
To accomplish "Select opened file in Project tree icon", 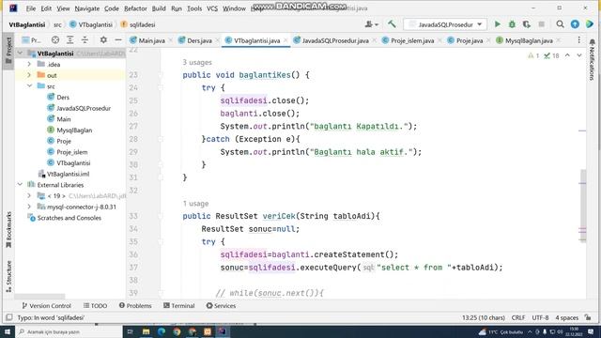I will pos(55,39).
